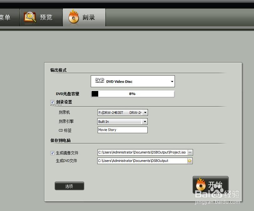This screenshot has height=211, width=254.
Task: Click the ... browse icon next to Project.iso
Action: (190, 152)
